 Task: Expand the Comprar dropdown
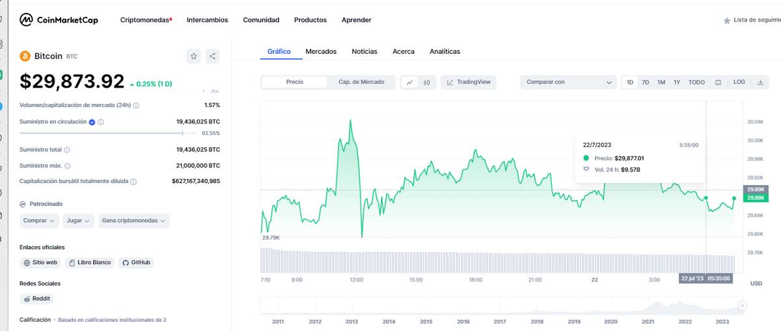pos(39,221)
